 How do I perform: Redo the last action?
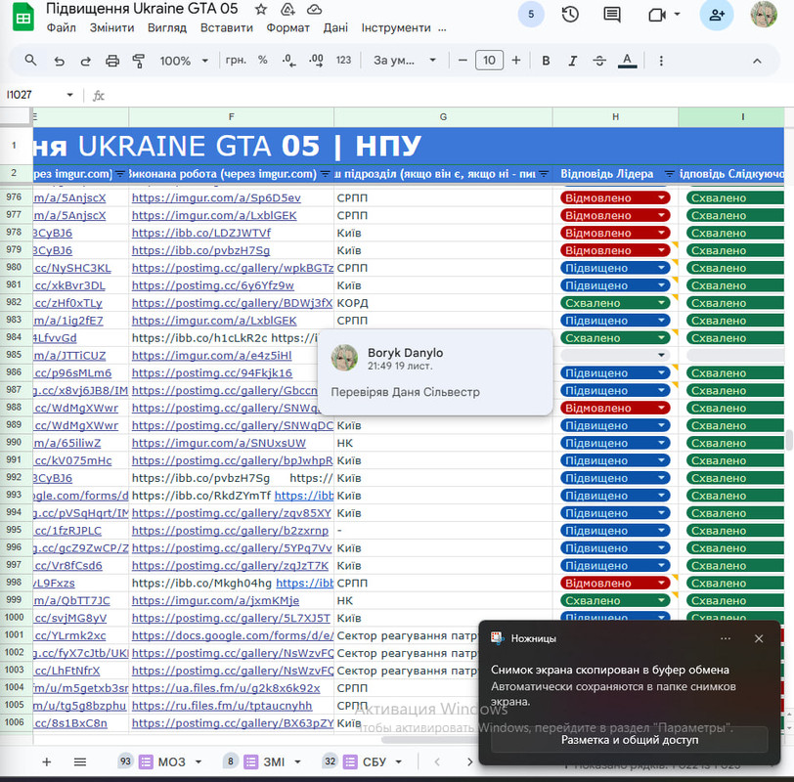click(86, 61)
